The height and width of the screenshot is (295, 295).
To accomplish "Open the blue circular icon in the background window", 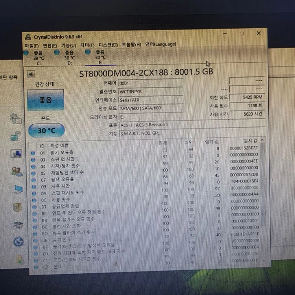I will click(x=18, y=242).
